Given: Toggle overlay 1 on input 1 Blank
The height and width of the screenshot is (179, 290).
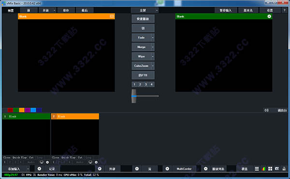Looking at the screenshot, I should click(x=5, y=162).
